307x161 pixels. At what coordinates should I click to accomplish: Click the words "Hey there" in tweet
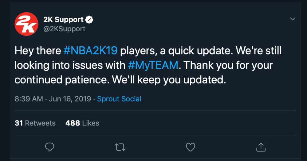coord(37,51)
